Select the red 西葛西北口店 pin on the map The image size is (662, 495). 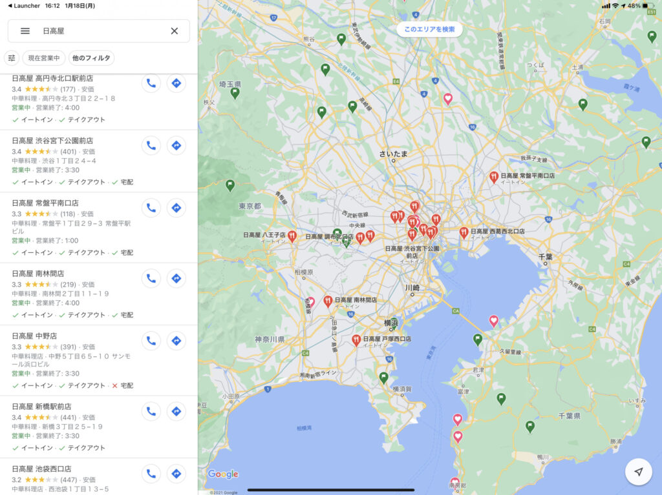point(464,233)
